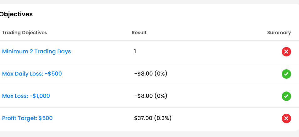Select the trading days result value 1
The image size is (299, 137).
point(135,51)
